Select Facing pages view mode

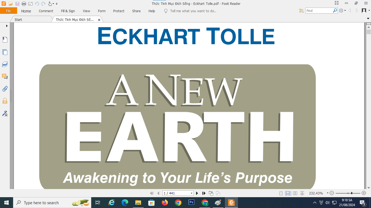(x=295, y=193)
